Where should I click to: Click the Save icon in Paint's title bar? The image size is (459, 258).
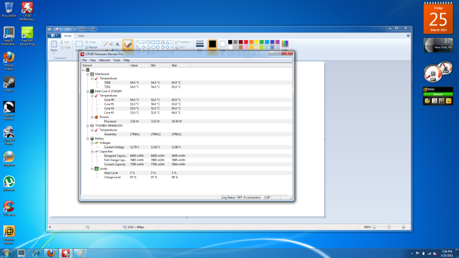coord(58,29)
